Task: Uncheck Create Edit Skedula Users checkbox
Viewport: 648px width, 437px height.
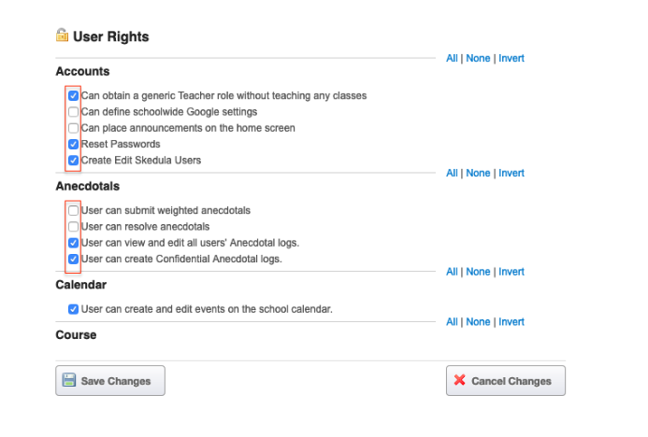Action: 73,160
